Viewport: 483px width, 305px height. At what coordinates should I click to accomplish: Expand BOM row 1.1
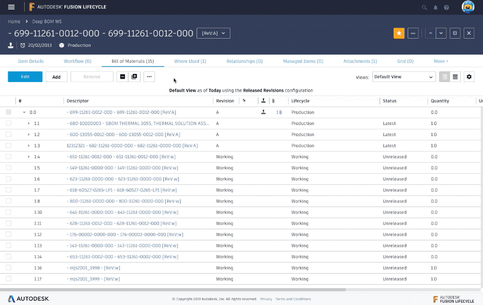coord(28,124)
